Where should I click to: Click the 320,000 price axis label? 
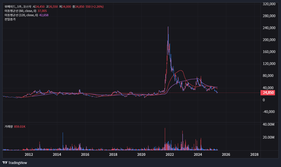tap(269, 4)
